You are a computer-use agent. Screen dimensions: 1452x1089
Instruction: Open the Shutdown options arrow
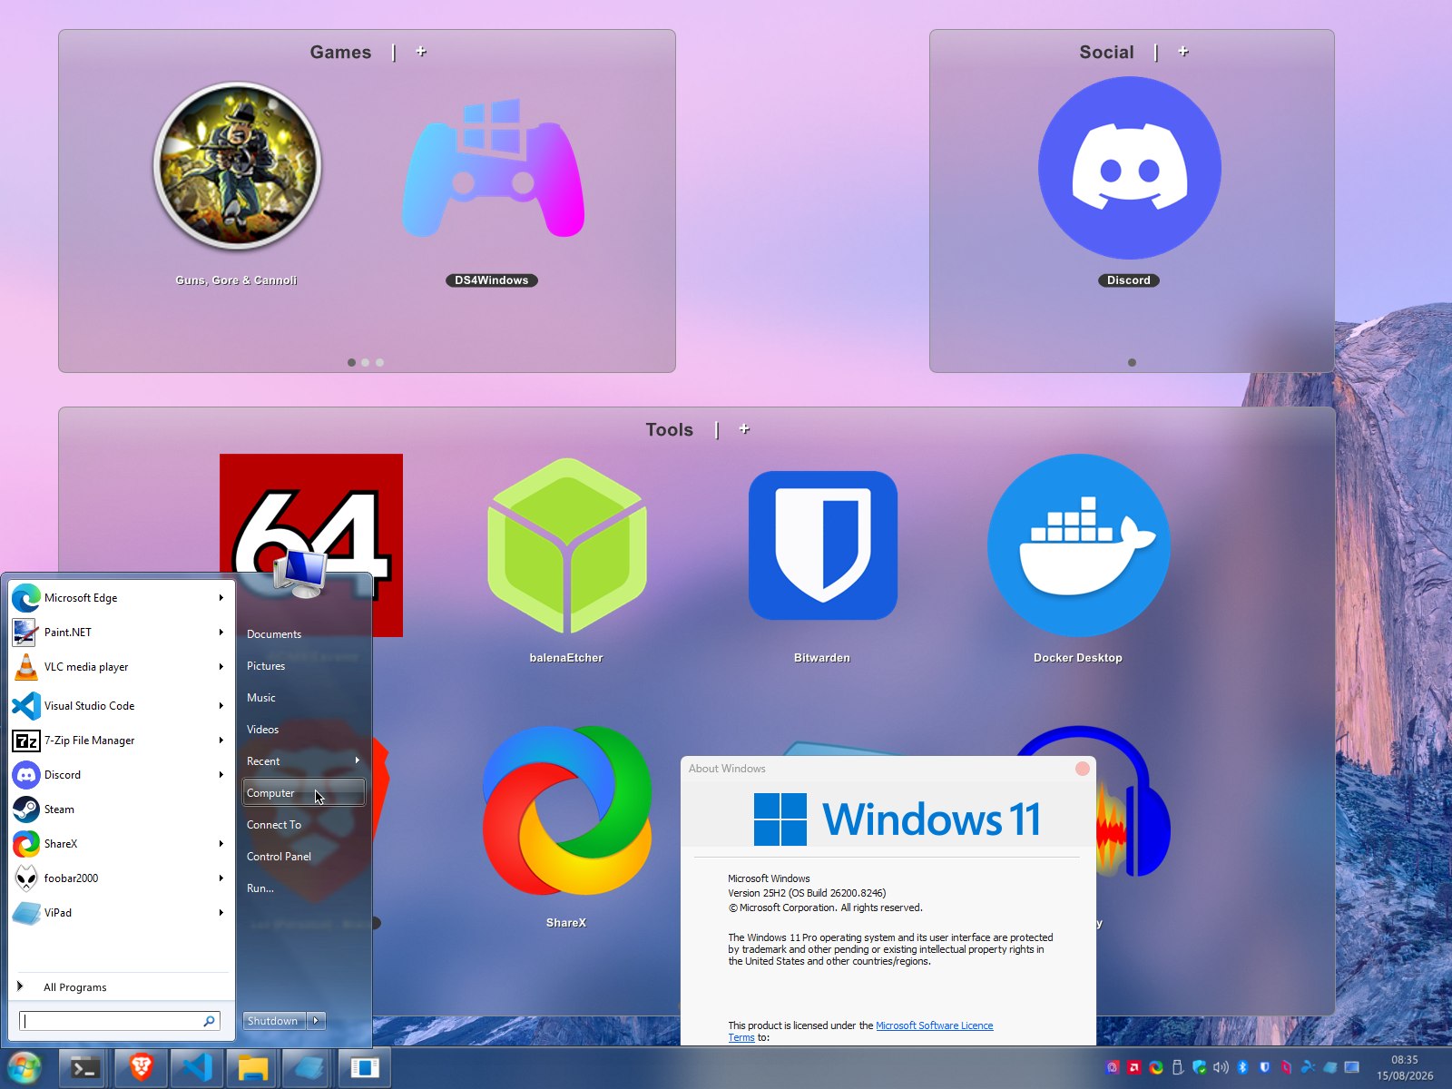[316, 1021]
